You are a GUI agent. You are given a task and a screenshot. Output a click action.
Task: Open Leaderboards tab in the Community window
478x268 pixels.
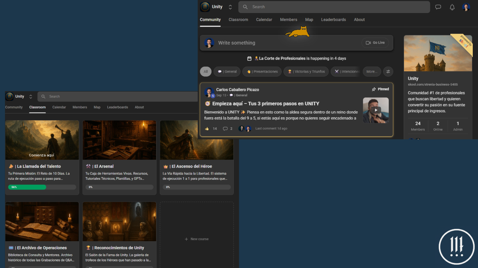(333, 20)
